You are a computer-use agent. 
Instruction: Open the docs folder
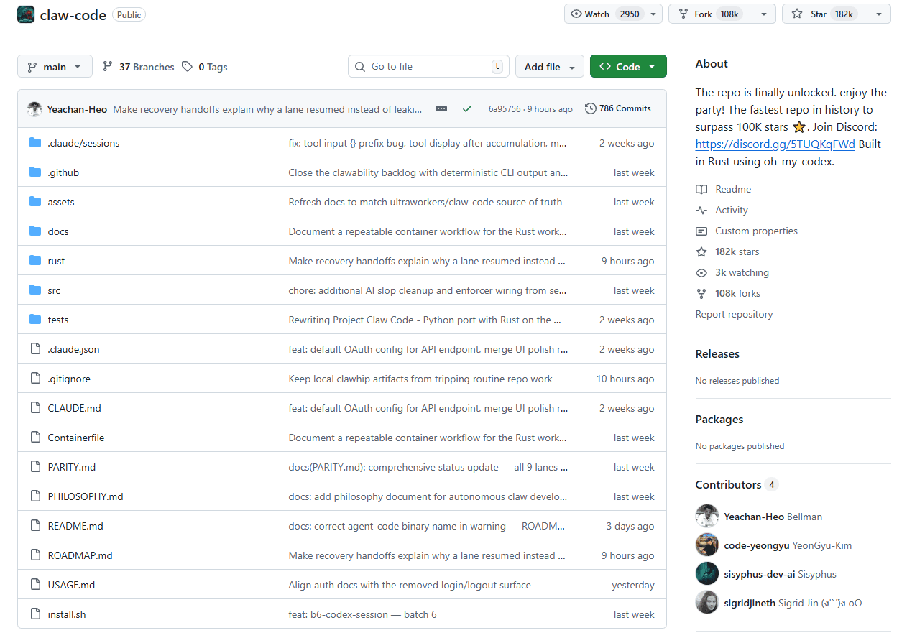(x=58, y=231)
